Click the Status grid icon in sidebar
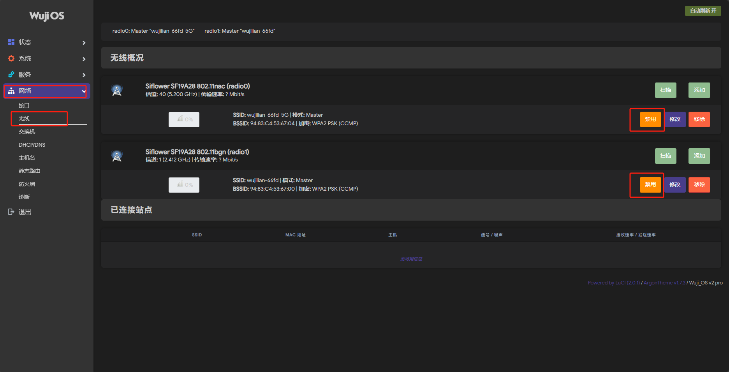 point(11,42)
